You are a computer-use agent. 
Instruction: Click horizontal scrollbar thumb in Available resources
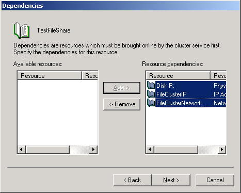click(x=47, y=149)
